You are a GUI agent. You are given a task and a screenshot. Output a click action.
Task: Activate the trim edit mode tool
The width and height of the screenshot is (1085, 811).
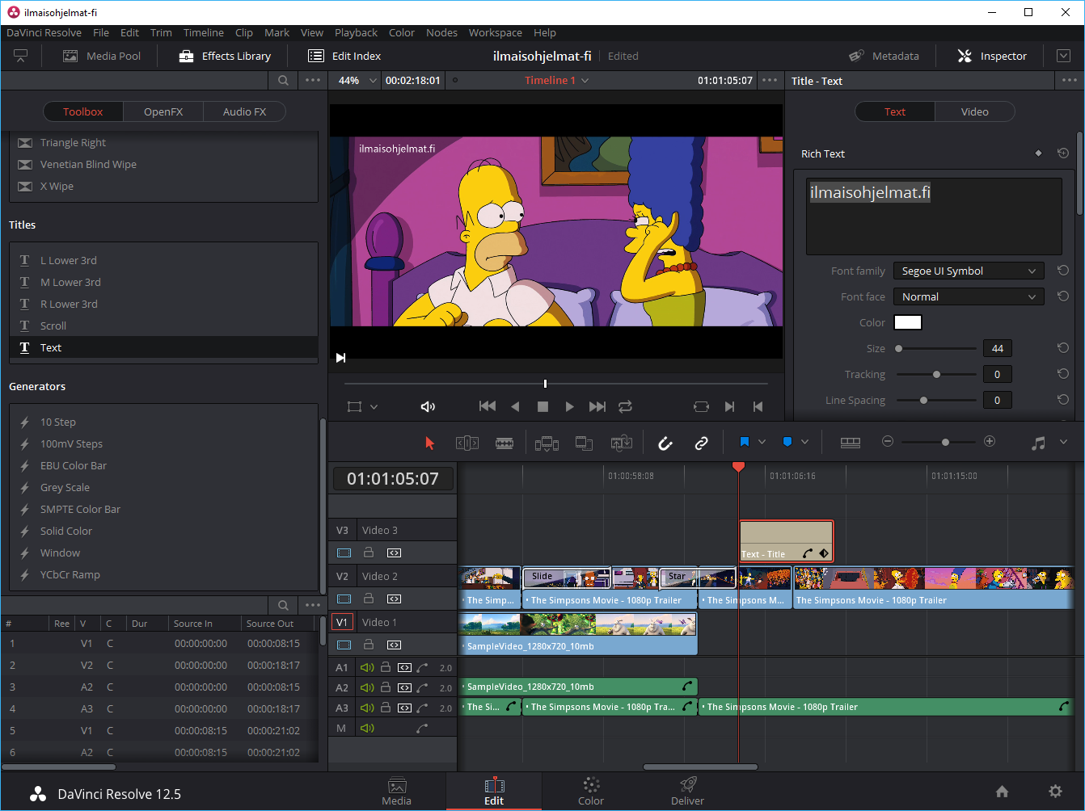pos(467,443)
